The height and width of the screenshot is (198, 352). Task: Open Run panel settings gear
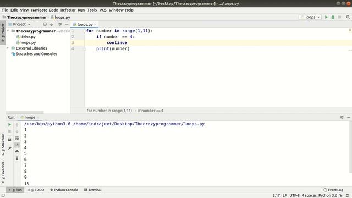tap(342, 117)
